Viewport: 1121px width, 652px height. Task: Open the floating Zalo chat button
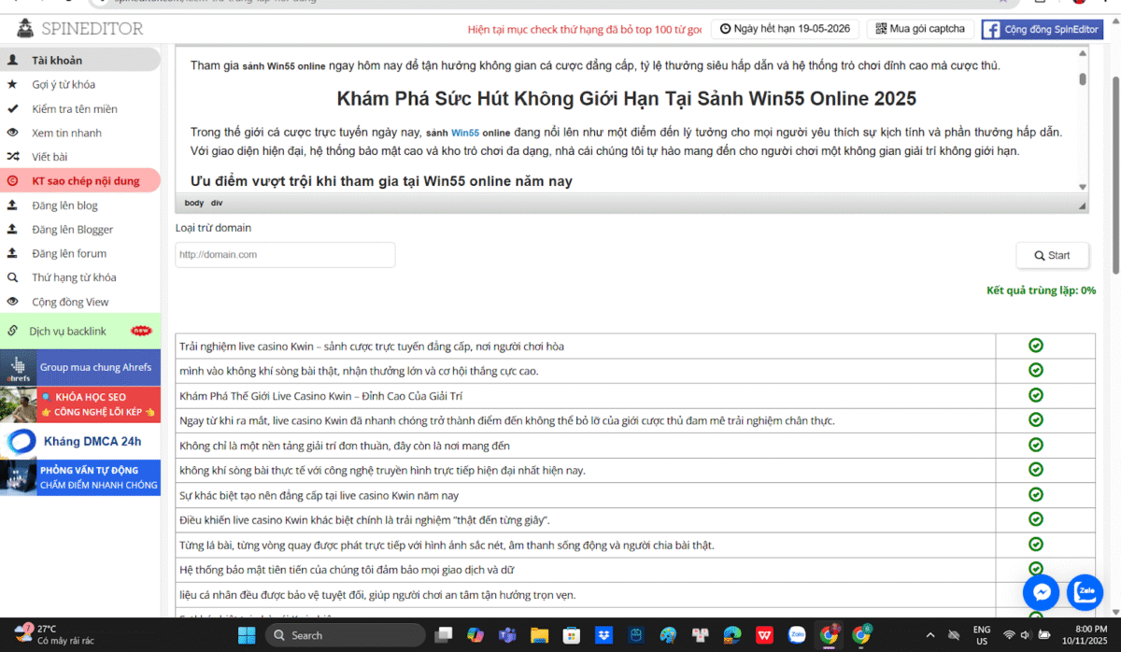coord(1086,592)
